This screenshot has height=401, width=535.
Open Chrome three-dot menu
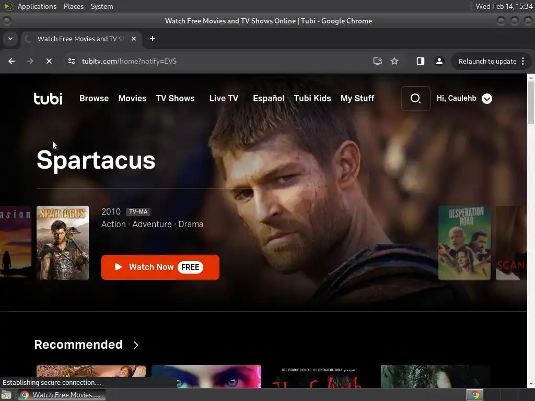pos(523,62)
